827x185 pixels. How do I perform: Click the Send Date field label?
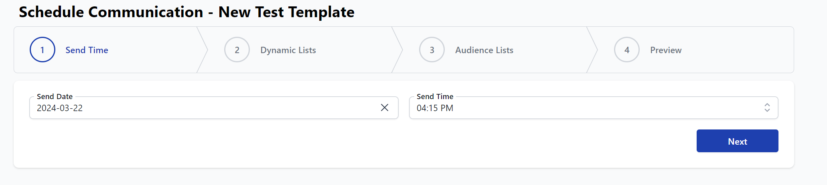[55, 96]
